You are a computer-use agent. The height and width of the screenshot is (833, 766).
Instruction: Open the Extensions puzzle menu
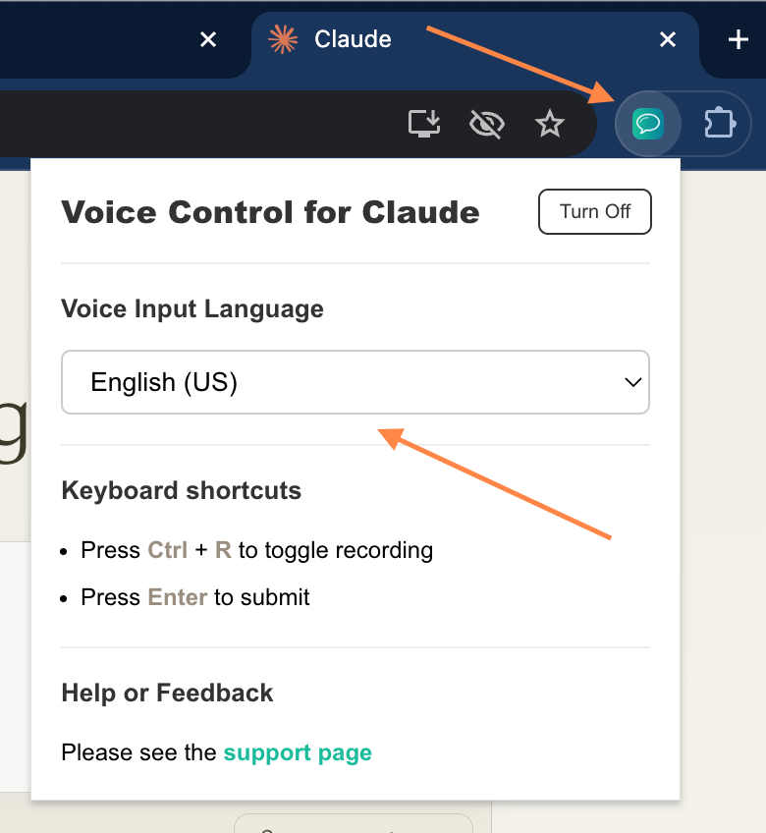pyautogui.click(x=719, y=124)
